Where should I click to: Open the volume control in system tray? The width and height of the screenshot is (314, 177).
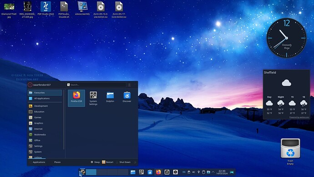pyautogui.click(x=194, y=172)
